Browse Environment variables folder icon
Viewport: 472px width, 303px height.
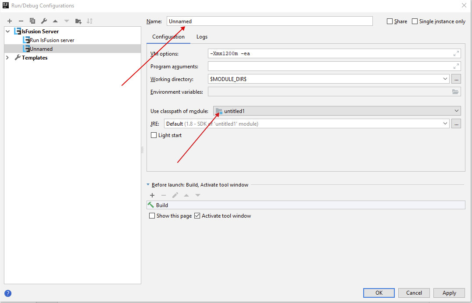[455, 92]
